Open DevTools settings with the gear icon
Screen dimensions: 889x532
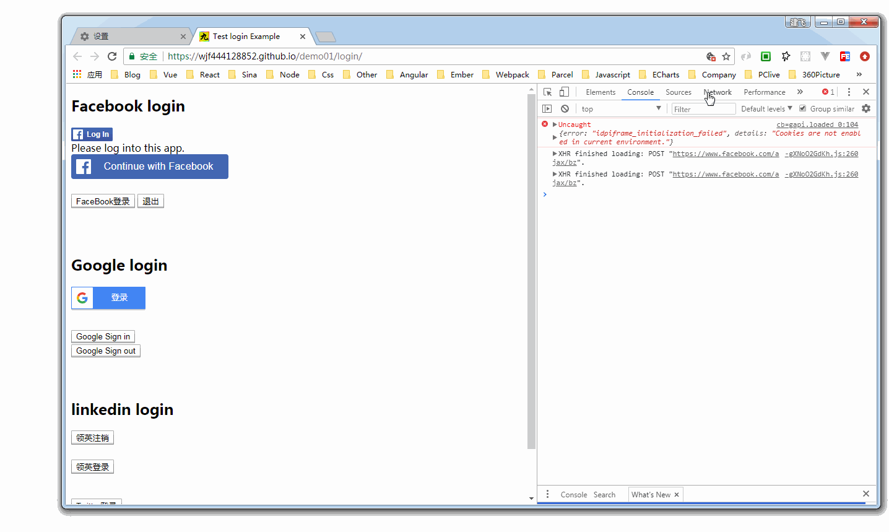866,108
